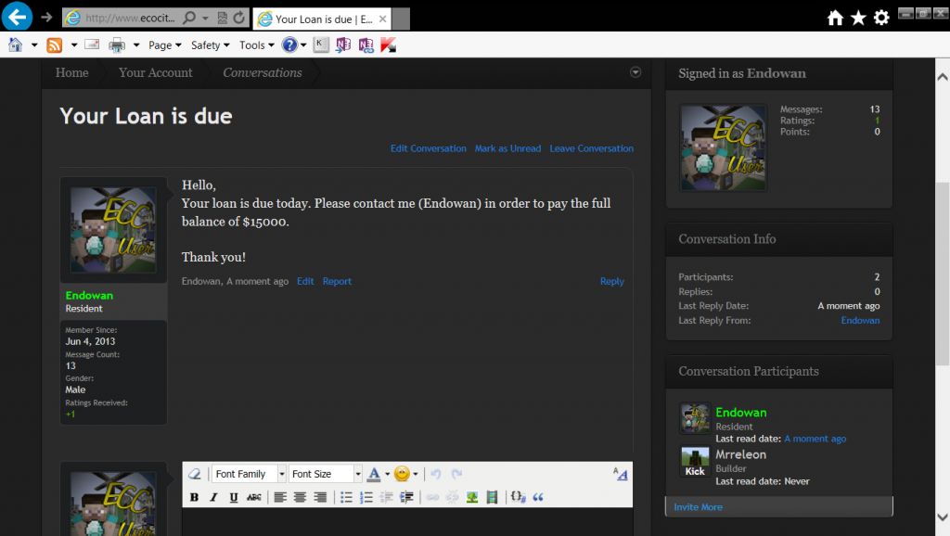
Task: Toggle the rich text editor mode
Action: click(x=621, y=474)
